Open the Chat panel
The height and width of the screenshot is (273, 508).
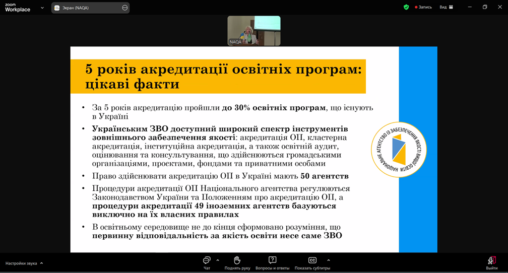[x=207, y=263]
